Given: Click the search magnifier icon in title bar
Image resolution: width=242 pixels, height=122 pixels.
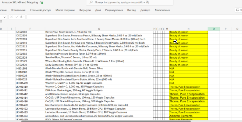Looking at the screenshot, I should point(91,2).
